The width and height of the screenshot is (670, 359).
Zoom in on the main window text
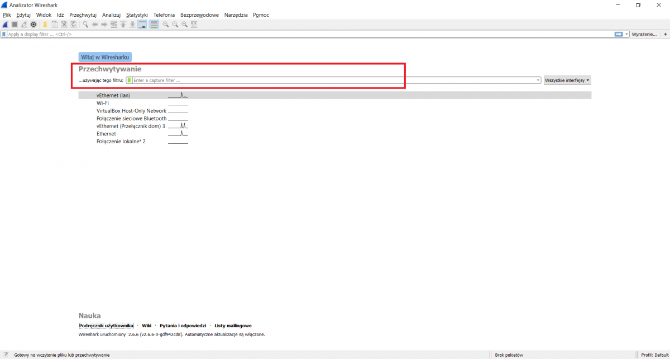(166, 25)
